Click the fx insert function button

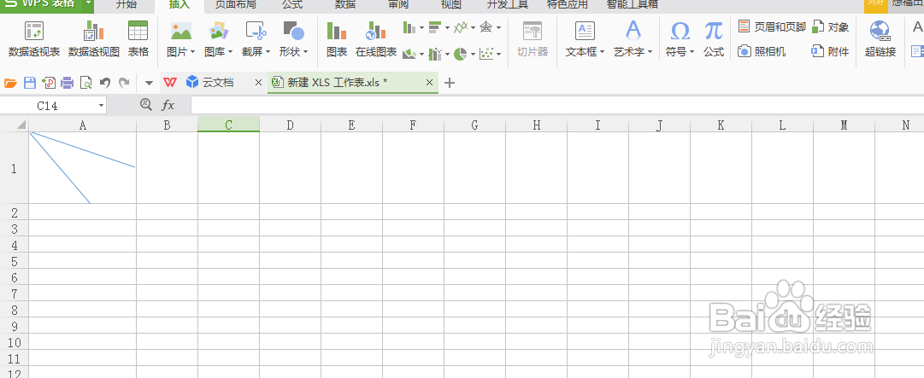168,105
